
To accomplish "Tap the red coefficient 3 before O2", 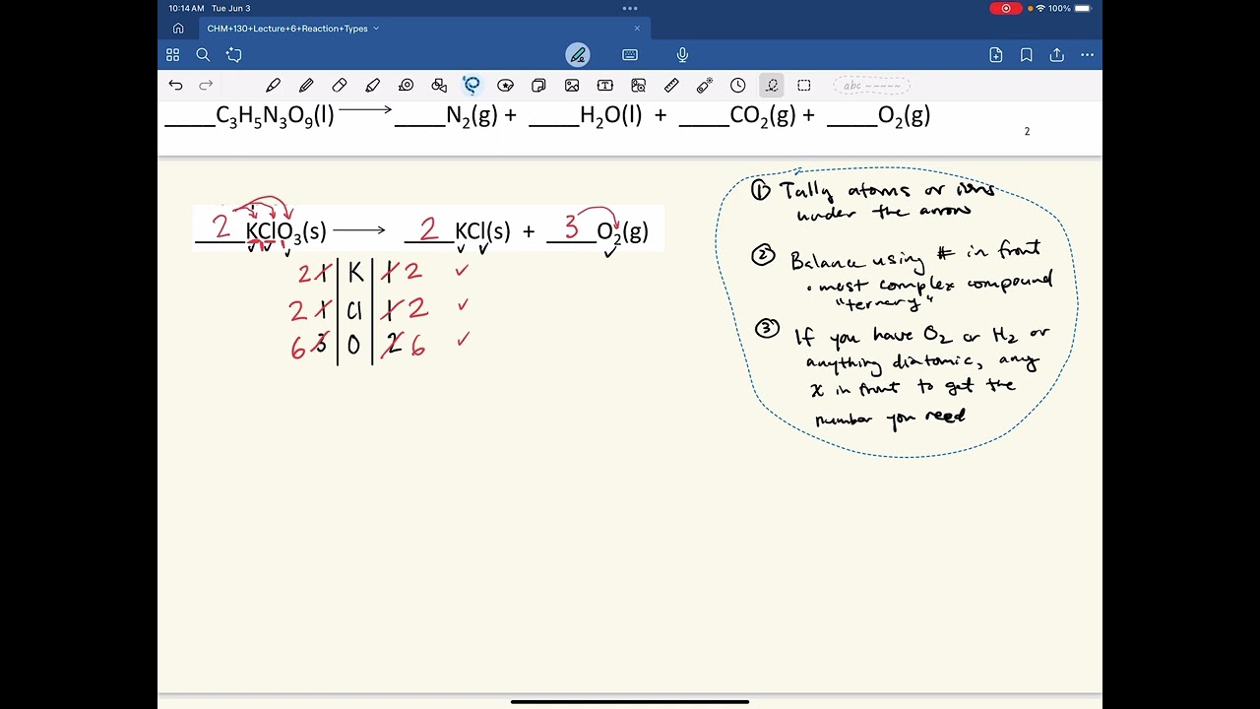I will coord(571,227).
